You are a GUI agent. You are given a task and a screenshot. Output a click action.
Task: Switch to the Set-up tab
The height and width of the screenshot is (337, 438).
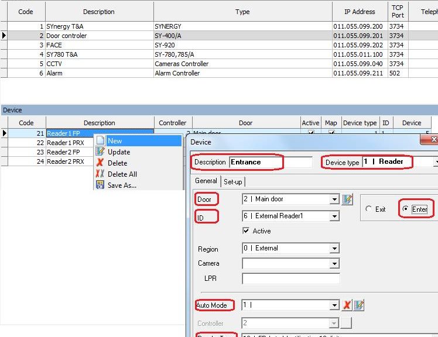click(x=233, y=182)
